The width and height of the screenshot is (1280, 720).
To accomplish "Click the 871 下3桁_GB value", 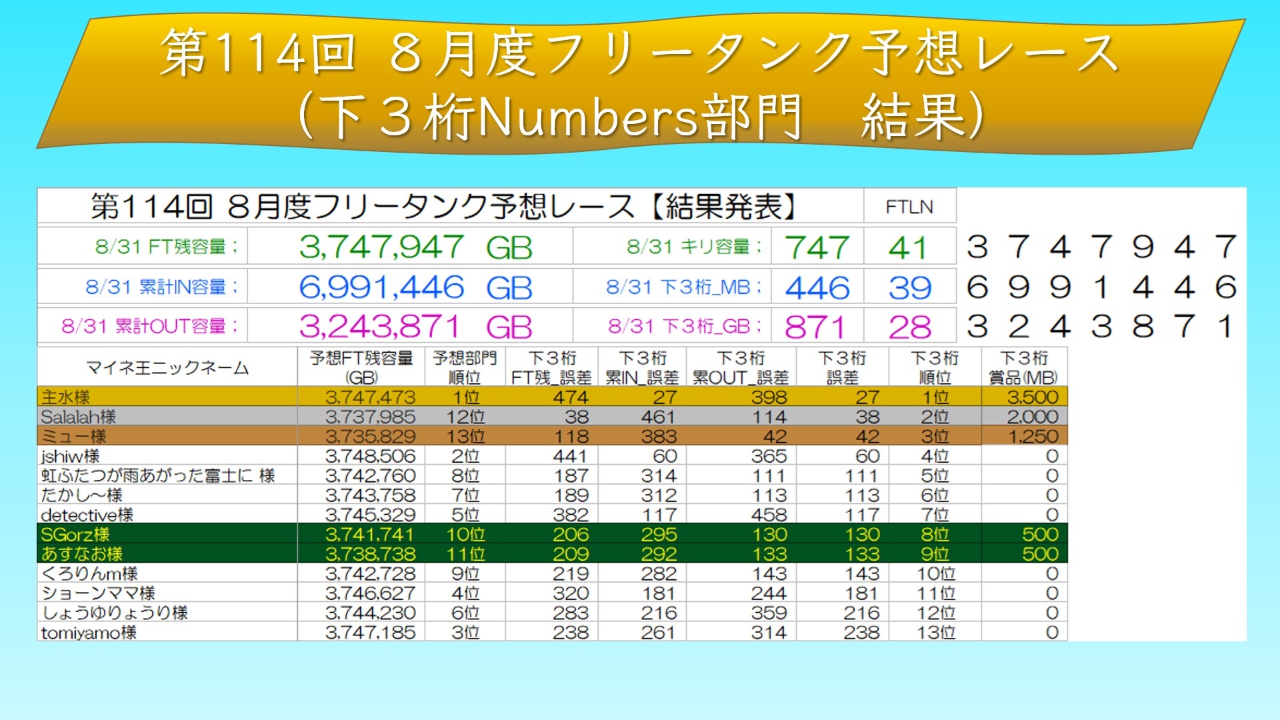I will coord(815,327).
